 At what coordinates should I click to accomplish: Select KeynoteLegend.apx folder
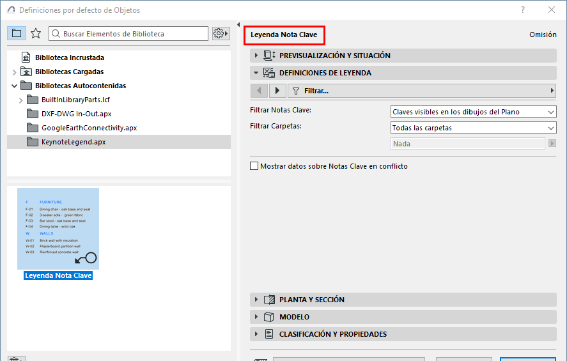coord(119,142)
